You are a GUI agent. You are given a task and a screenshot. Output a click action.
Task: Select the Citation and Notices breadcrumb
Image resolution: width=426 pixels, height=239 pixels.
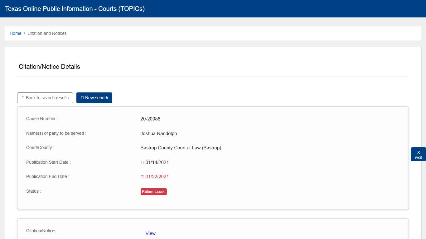47,33
